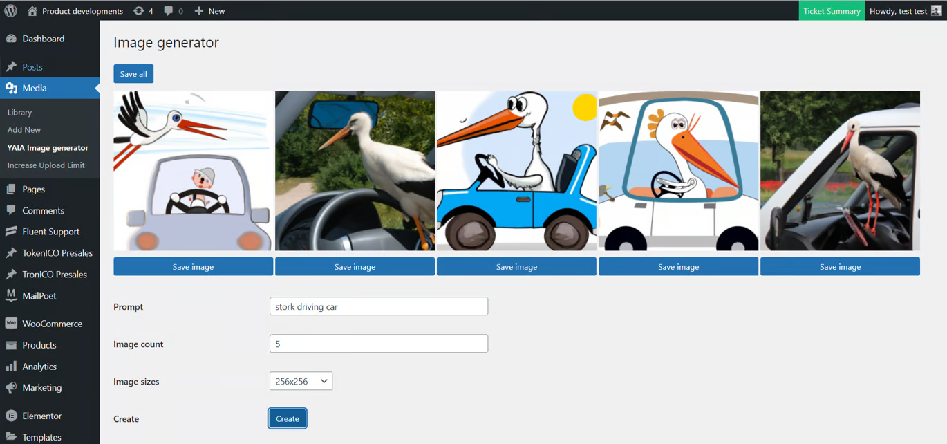Save the blue cartoon car stork image

[x=516, y=267]
